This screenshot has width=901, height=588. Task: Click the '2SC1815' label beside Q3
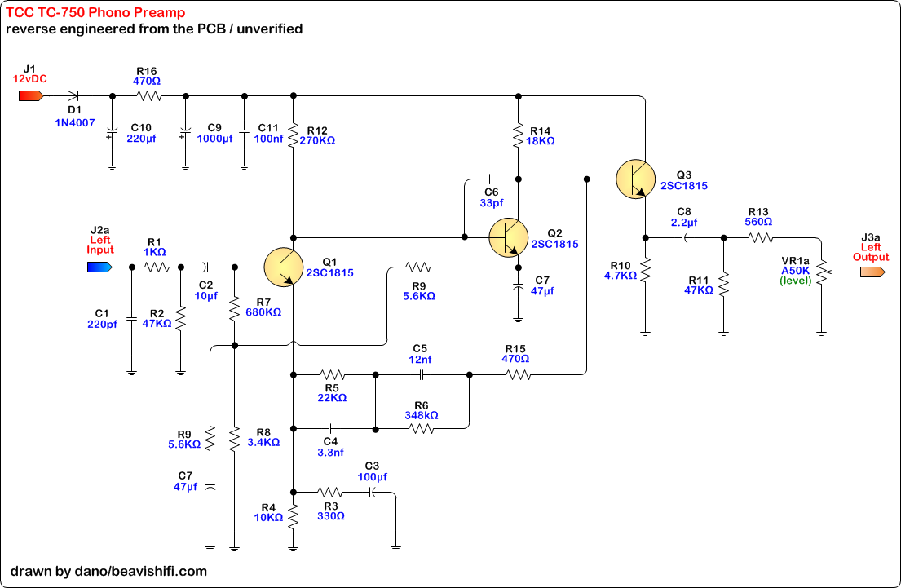click(684, 186)
